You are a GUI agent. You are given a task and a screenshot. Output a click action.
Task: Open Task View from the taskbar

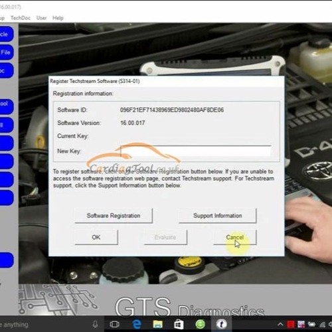tap(114, 325)
